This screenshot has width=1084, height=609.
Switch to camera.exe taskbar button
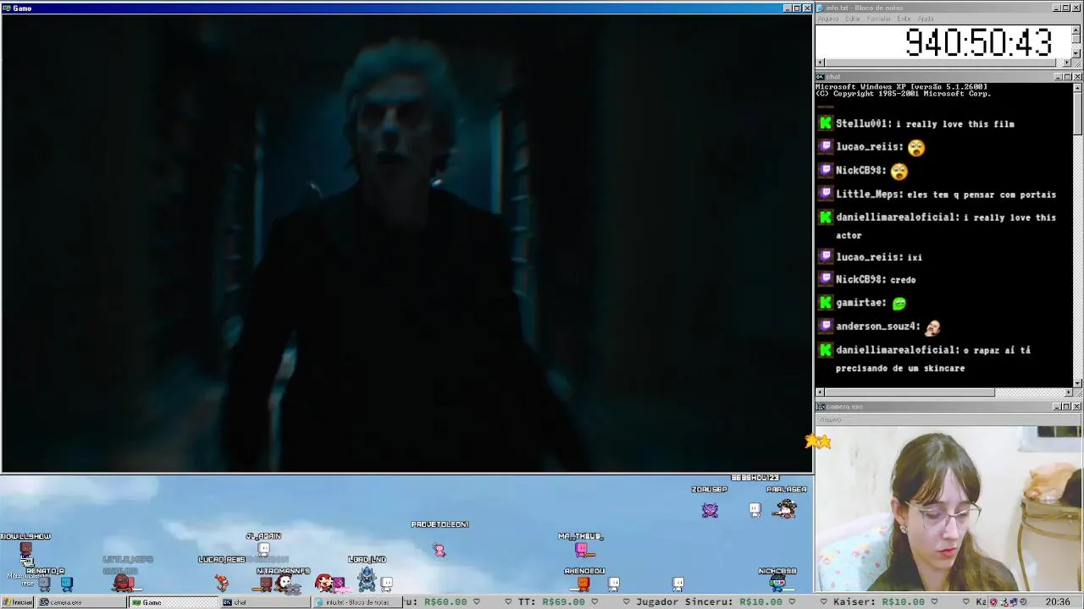pos(80,602)
